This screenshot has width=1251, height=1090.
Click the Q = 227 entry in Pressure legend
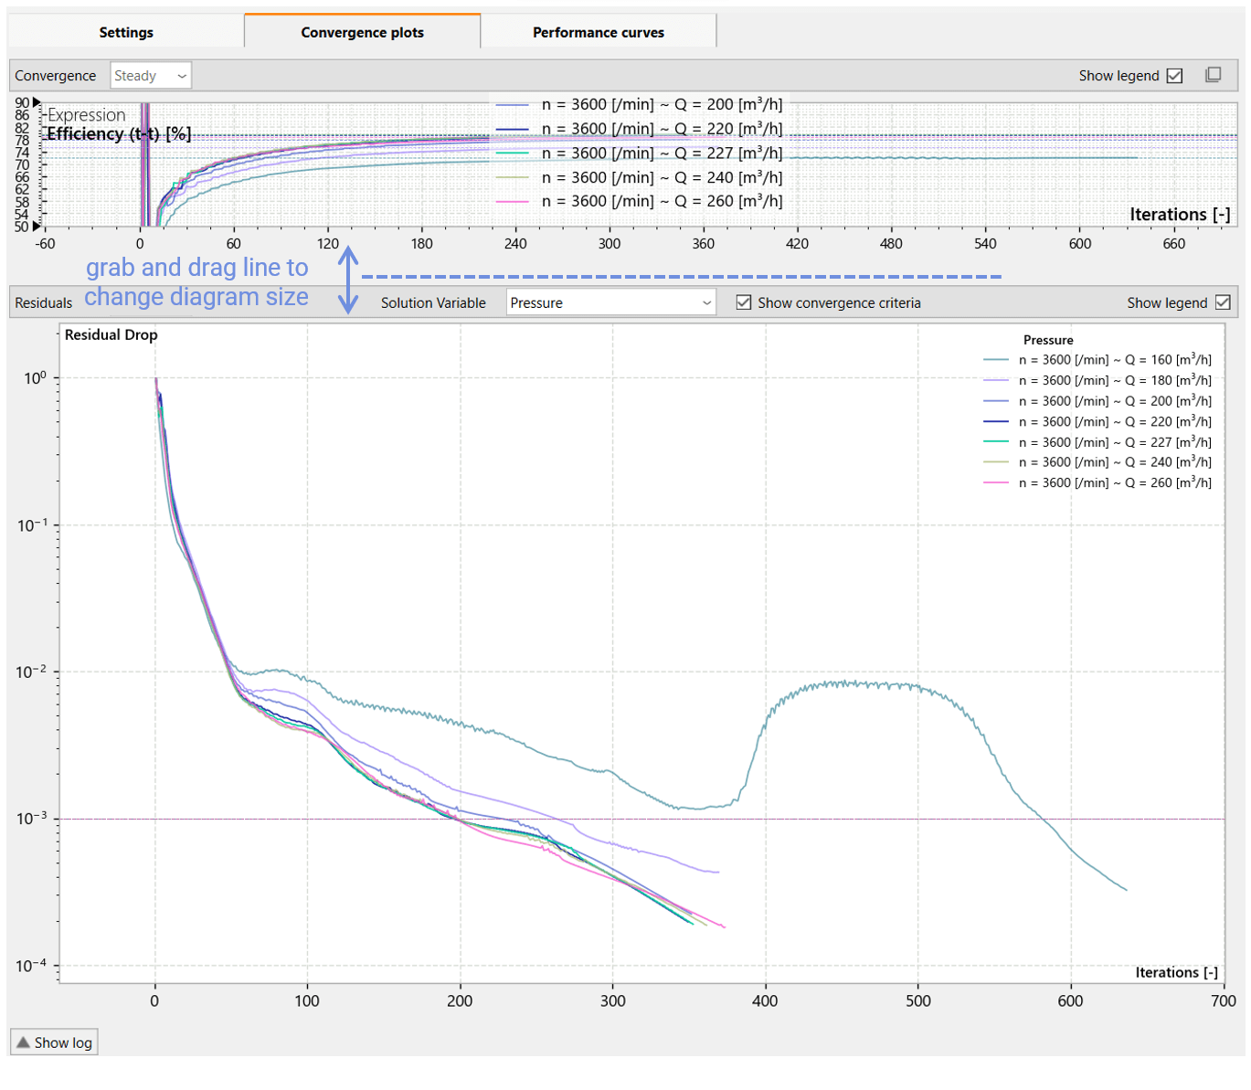tap(1097, 442)
